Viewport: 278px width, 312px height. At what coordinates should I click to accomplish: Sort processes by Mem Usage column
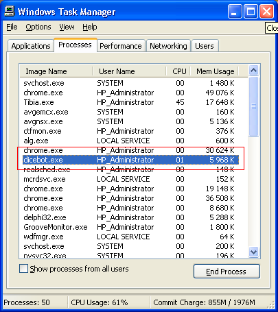coord(214,71)
